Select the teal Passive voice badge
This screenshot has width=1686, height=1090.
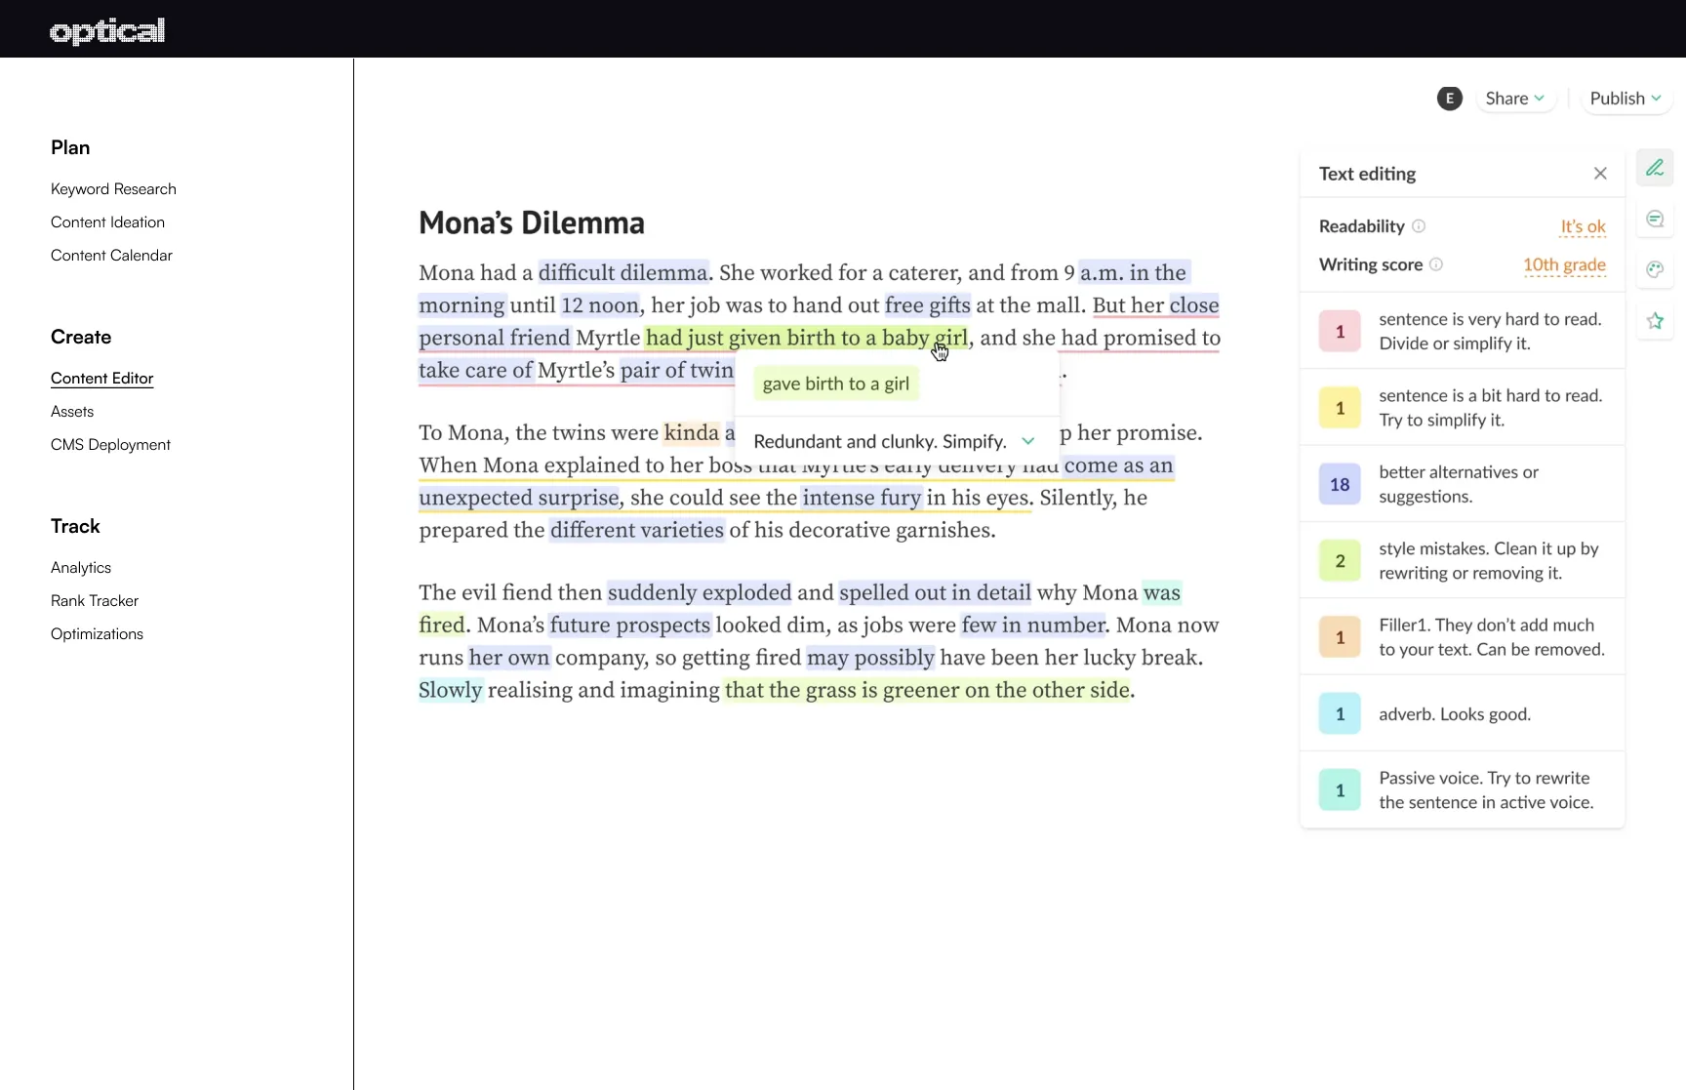(x=1340, y=789)
